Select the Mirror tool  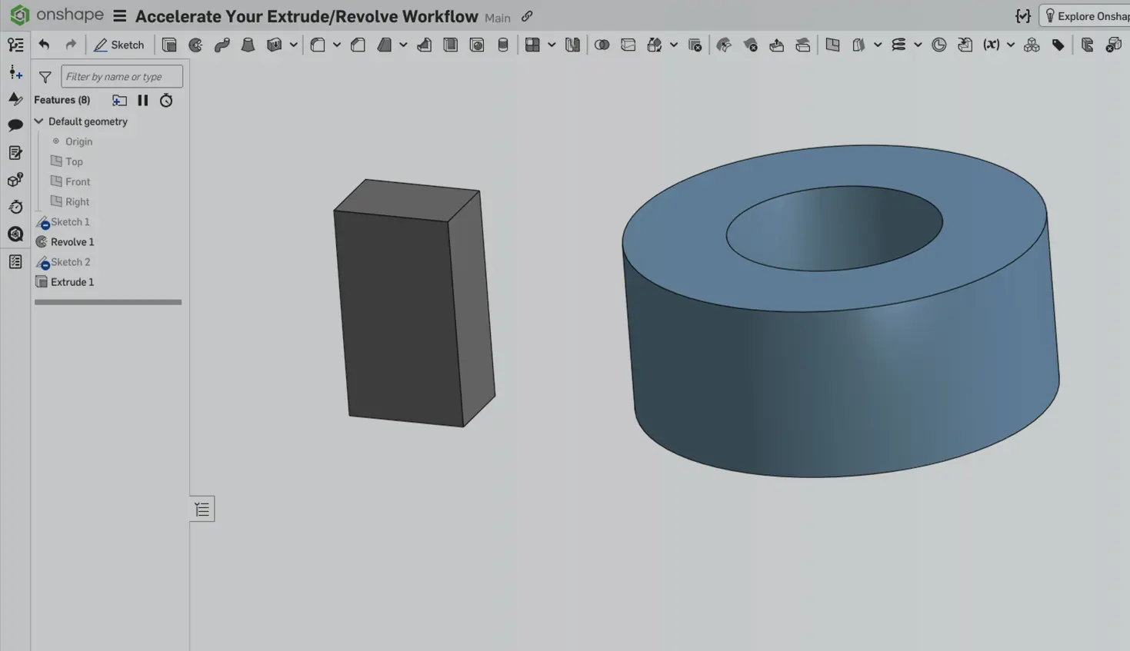click(572, 45)
